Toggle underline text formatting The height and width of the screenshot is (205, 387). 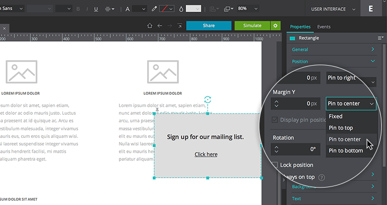pos(96,9)
